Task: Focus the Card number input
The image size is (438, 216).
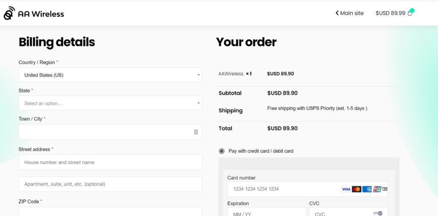Action: 282,189
